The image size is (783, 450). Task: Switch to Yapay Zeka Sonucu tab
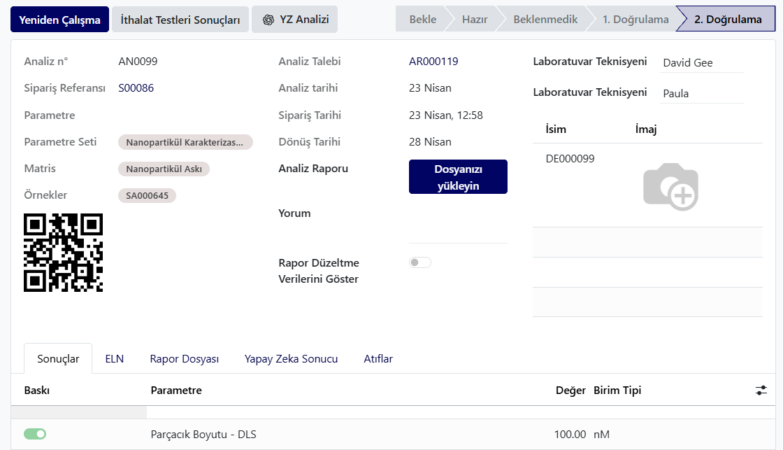click(x=291, y=359)
